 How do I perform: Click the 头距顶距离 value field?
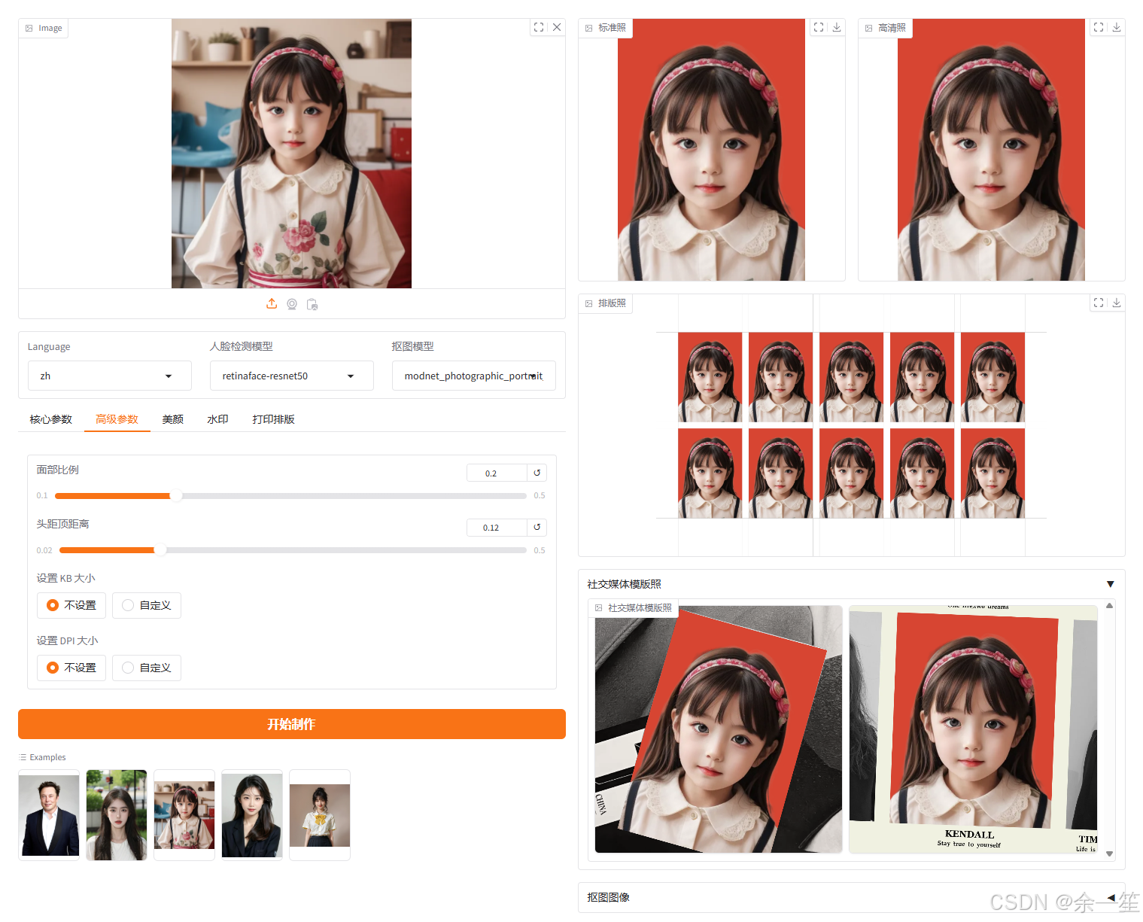click(x=497, y=527)
